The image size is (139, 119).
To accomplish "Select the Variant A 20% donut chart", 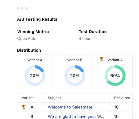I will pyautogui.click(x=35, y=75).
